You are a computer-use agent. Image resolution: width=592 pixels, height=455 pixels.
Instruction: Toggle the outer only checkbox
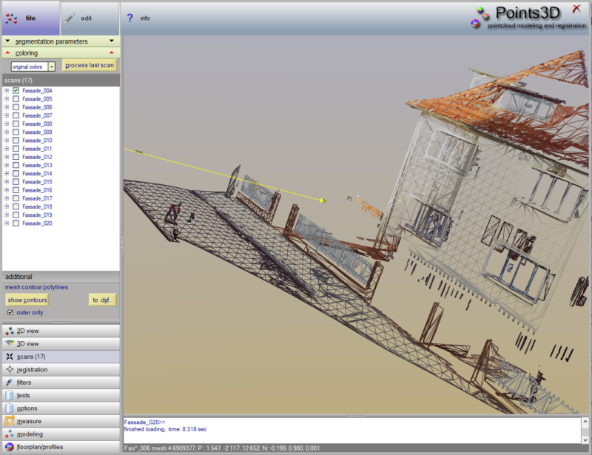pyautogui.click(x=10, y=312)
